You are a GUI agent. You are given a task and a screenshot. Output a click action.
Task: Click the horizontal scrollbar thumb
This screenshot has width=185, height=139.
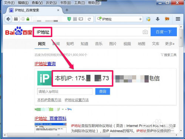(x=58, y=135)
